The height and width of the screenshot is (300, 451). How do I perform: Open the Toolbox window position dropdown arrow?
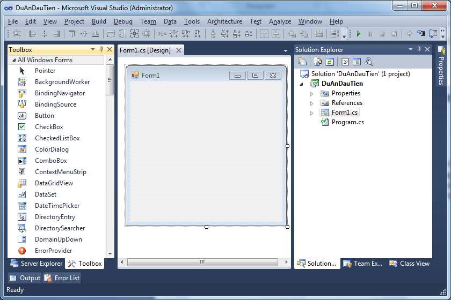93,50
